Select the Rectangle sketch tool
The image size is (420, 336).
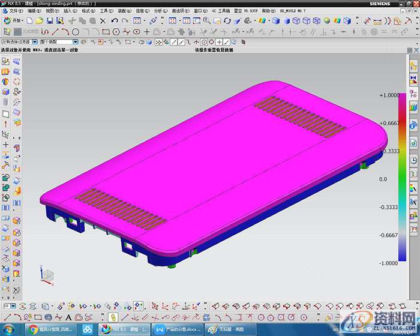106,31
